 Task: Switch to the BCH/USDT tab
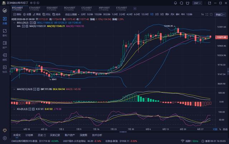click(x=69, y=9)
